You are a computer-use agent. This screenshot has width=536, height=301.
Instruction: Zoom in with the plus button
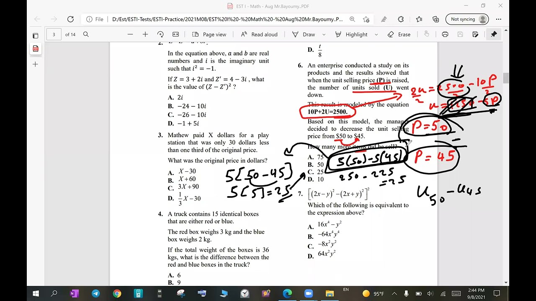145,34
